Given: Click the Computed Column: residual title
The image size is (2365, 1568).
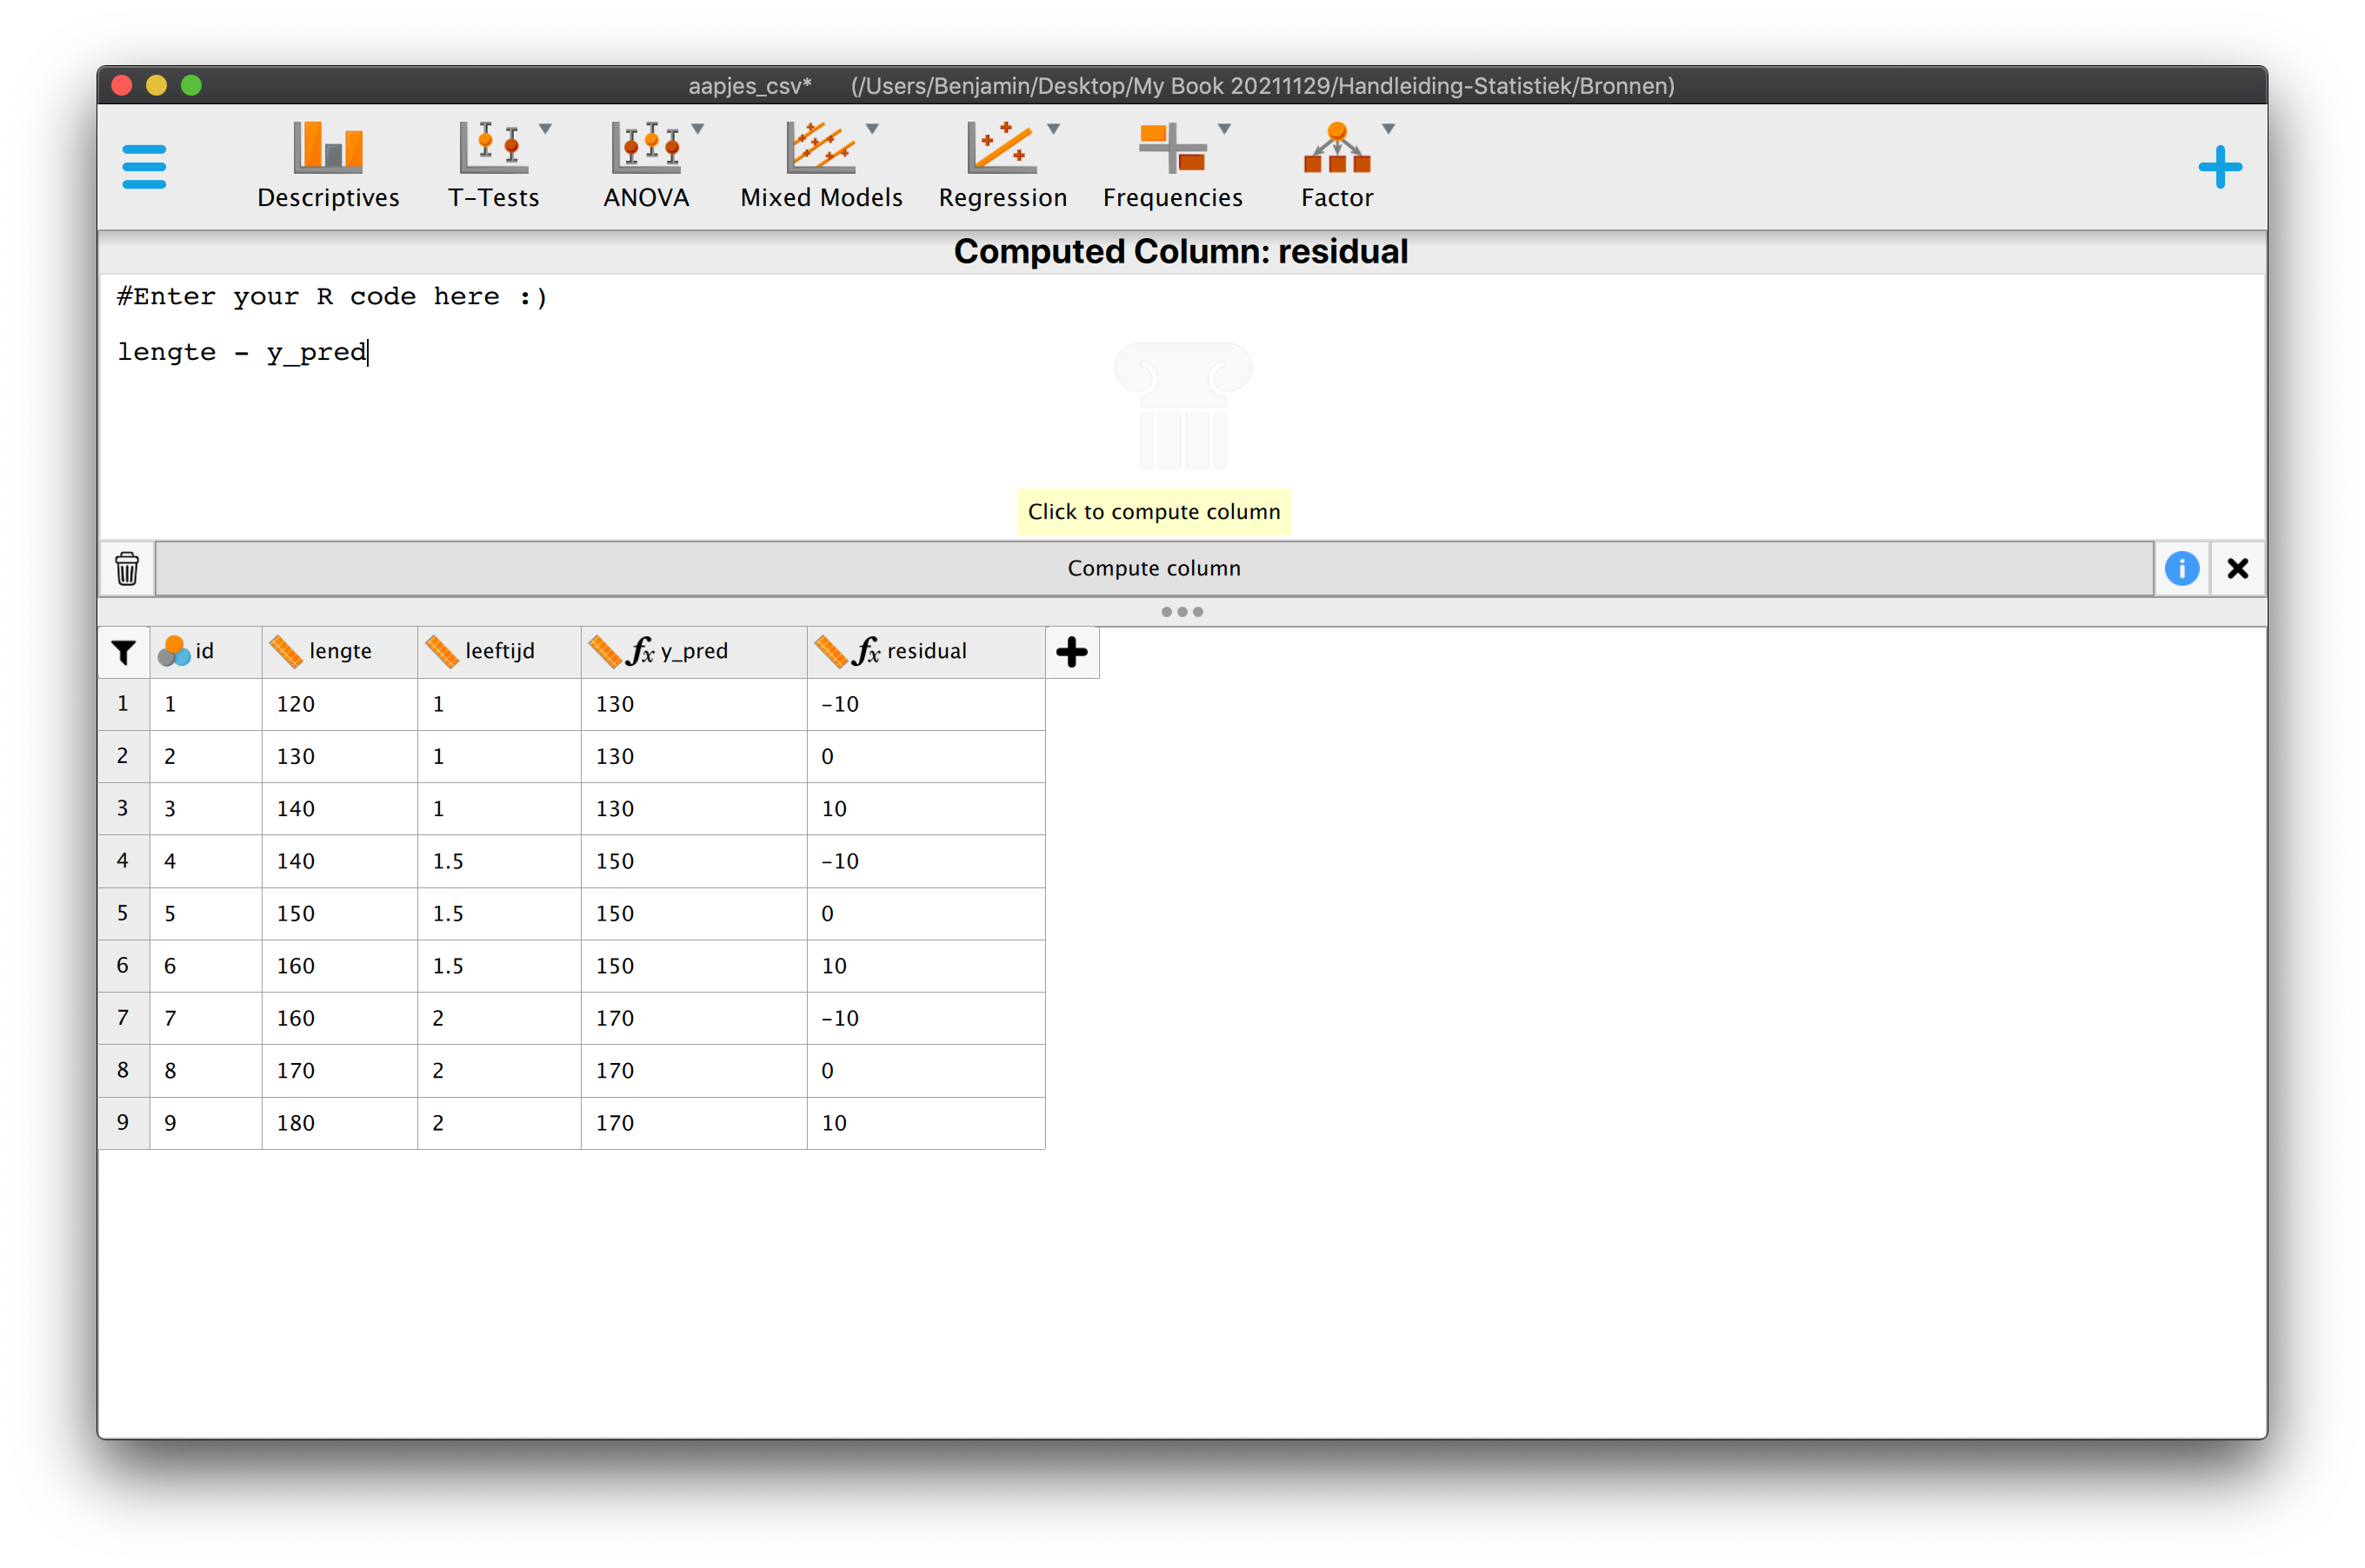Looking at the screenshot, I should coord(1181,251).
